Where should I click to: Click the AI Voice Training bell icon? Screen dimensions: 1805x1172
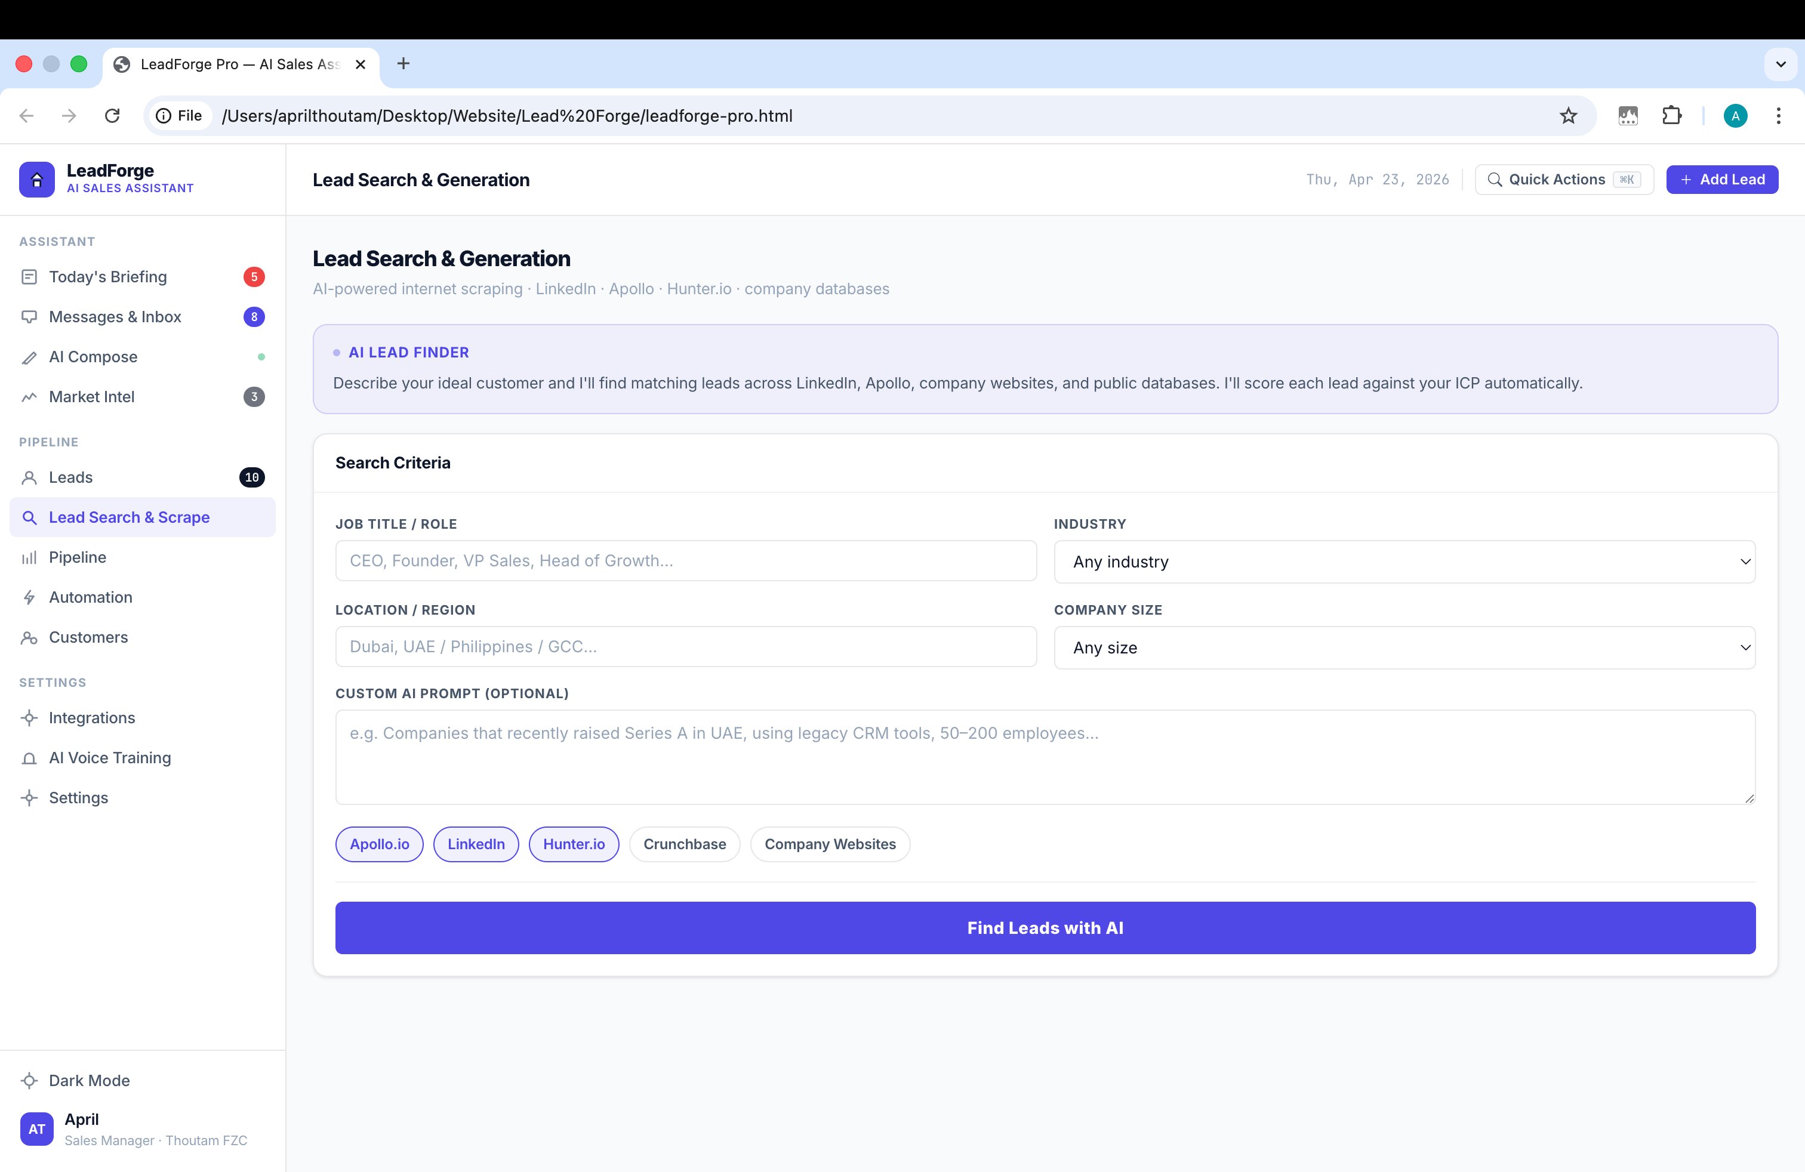click(x=29, y=758)
